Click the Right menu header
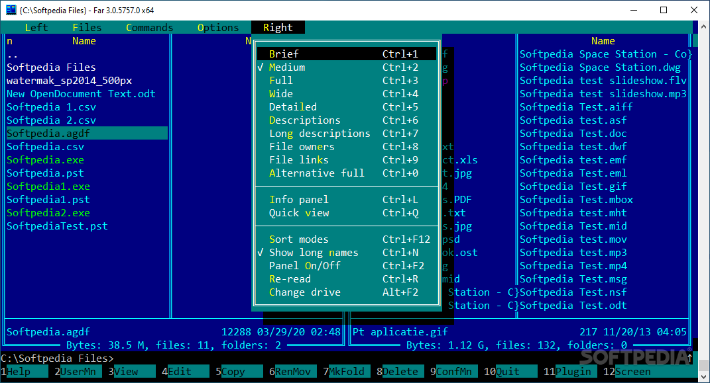 tap(278, 28)
